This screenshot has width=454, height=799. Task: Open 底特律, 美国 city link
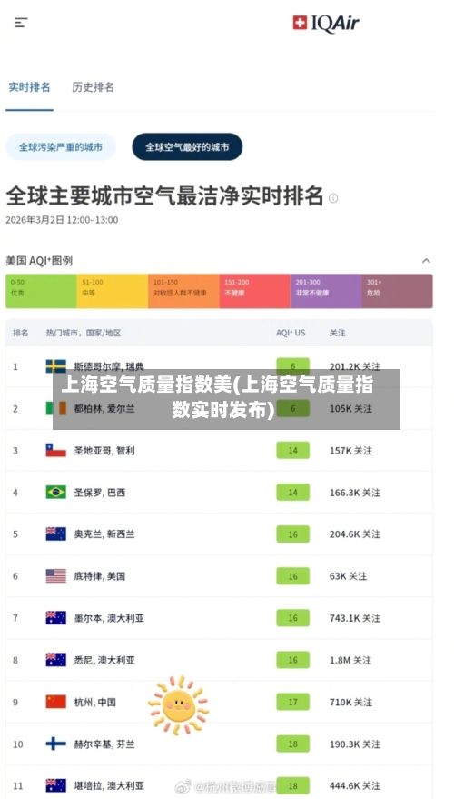100,576
